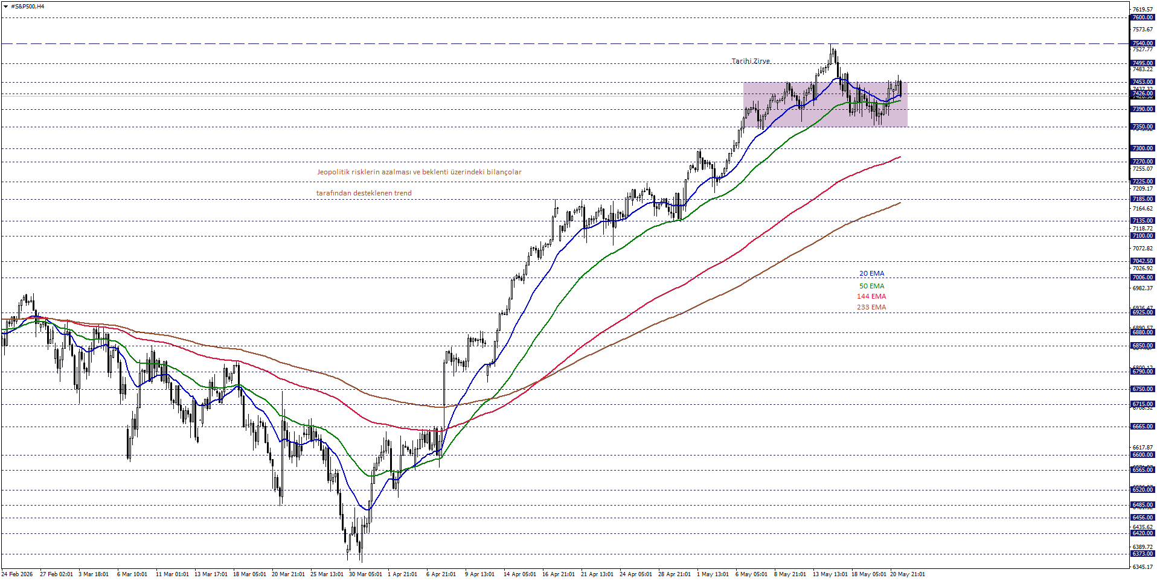The image size is (1157, 581).
Task: Click the 7225.00 price level tag
Action: (x=1143, y=182)
